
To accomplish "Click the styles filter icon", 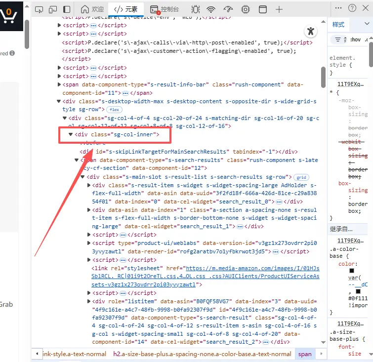I will pos(338,40).
